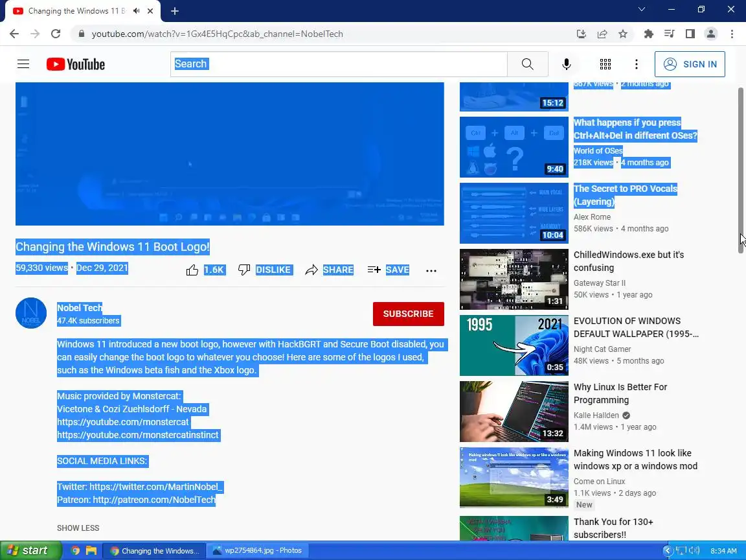This screenshot has width=746, height=560.
Task: Click the taskbar clock 8:34 AM
Action: (723, 551)
